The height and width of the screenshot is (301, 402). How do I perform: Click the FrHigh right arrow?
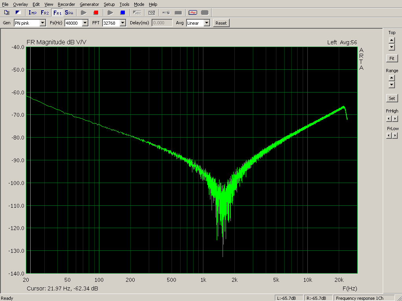(395, 118)
